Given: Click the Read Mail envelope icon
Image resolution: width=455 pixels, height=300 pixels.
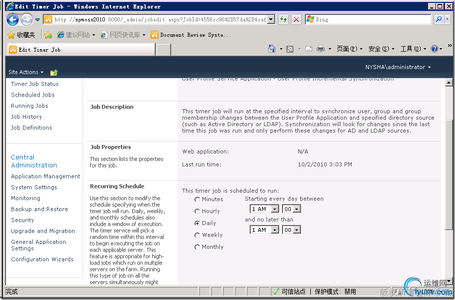Looking at the screenshot, I should point(309,49).
